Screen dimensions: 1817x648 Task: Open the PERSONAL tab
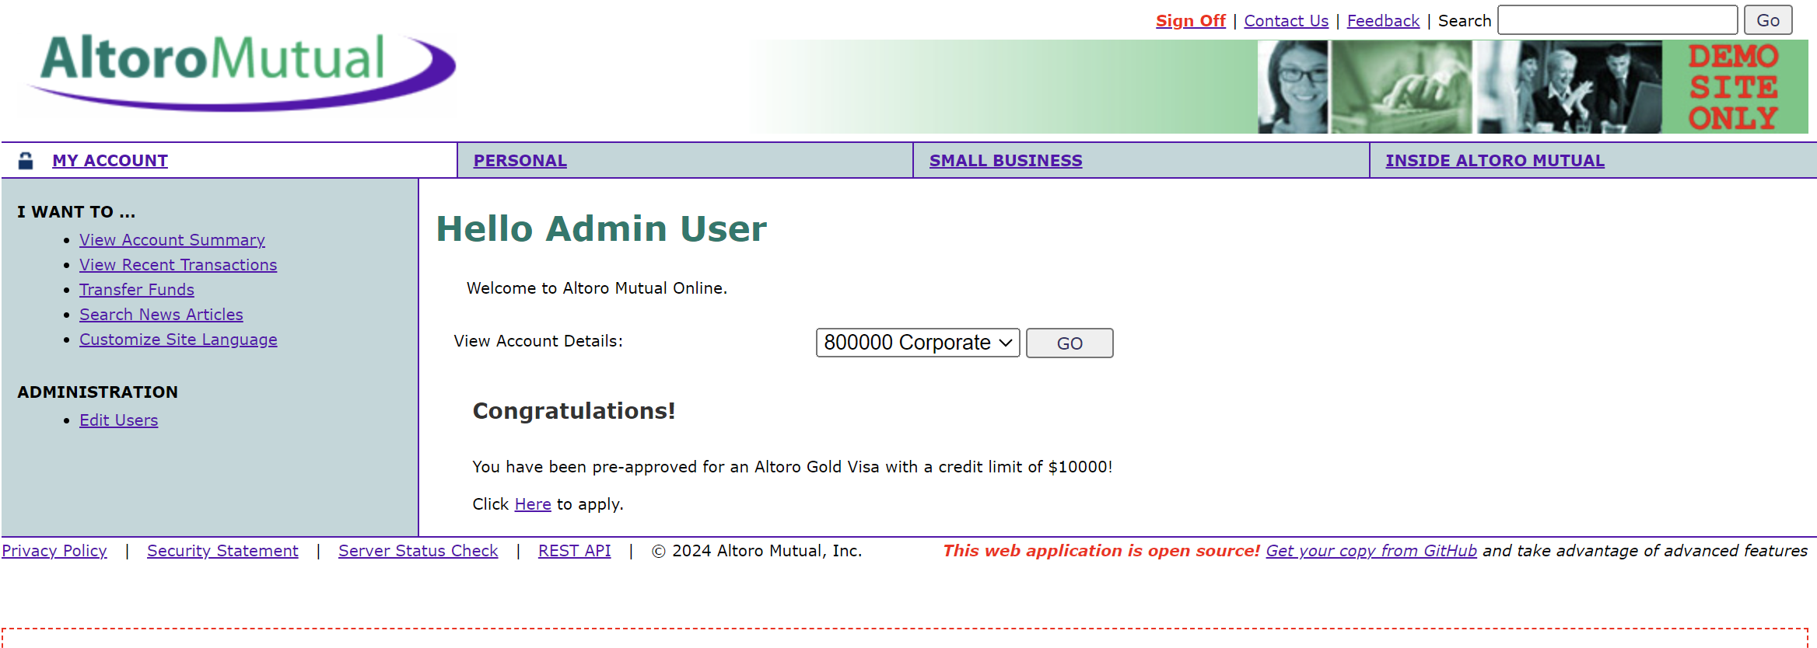click(520, 161)
